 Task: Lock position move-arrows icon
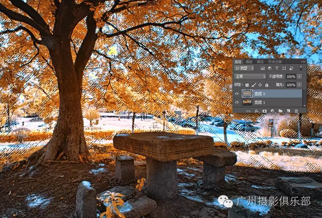tap(260, 85)
